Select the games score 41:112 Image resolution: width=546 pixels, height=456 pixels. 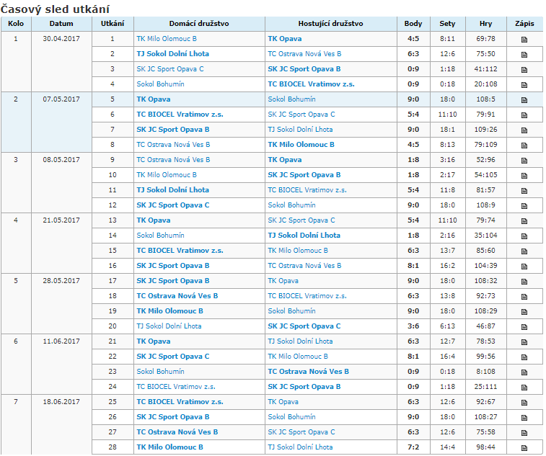[485, 69]
